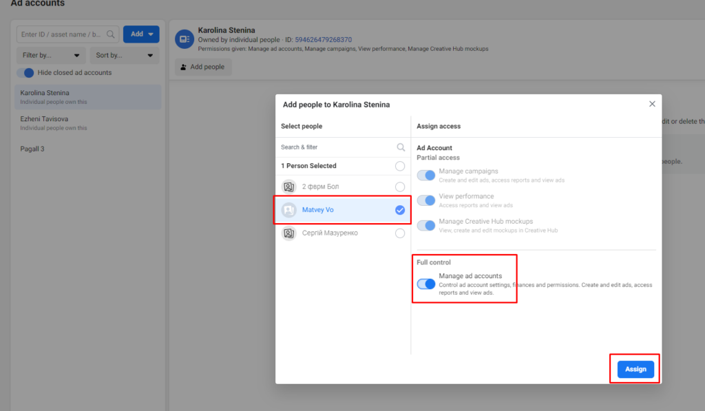Select the 1 Person Selected radio button
Viewport: 705px width, 411px height.
click(399, 166)
